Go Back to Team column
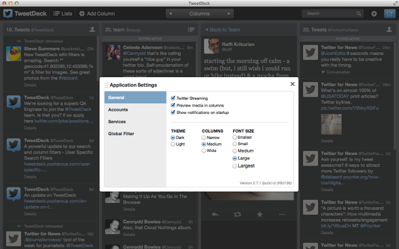Viewport: 399px width, 249px height. (x=223, y=30)
